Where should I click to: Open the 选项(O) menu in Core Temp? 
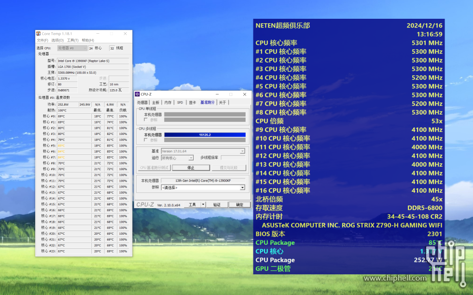click(57, 40)
